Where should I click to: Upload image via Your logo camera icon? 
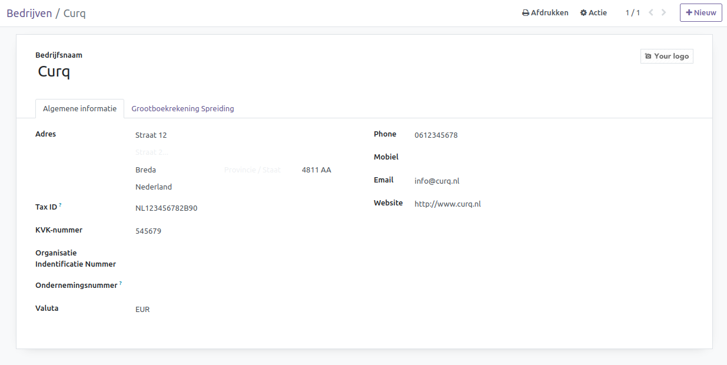648,57
